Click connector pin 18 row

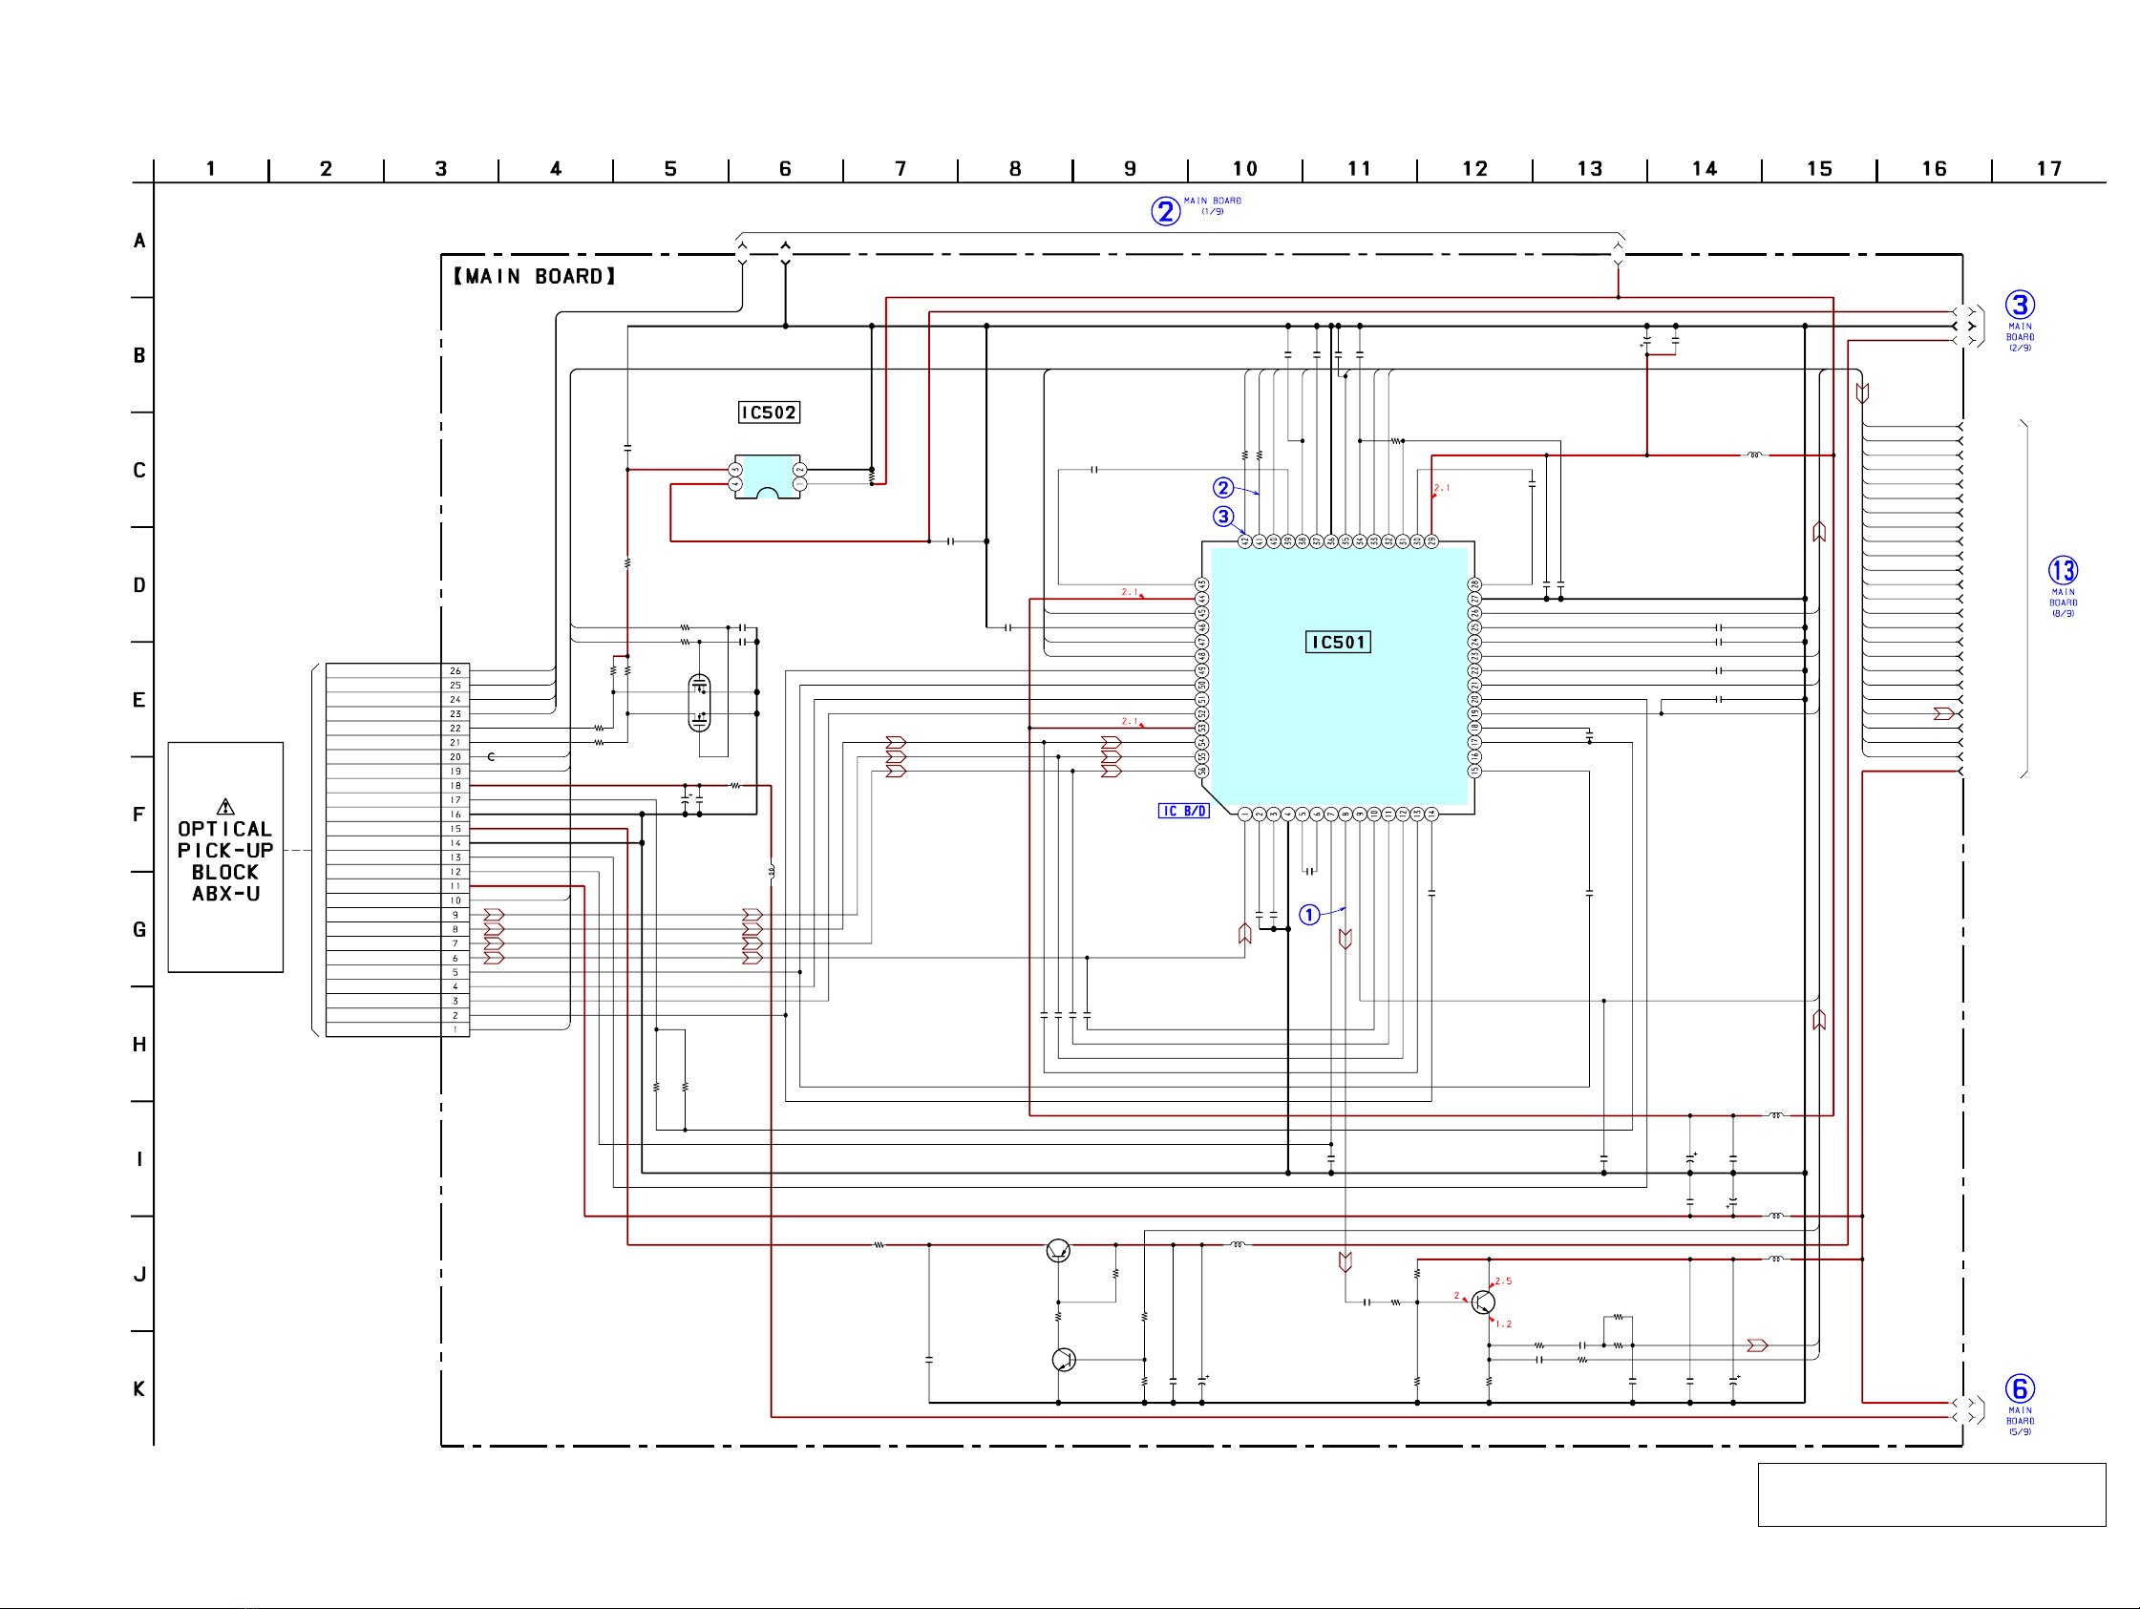(397, 786)
